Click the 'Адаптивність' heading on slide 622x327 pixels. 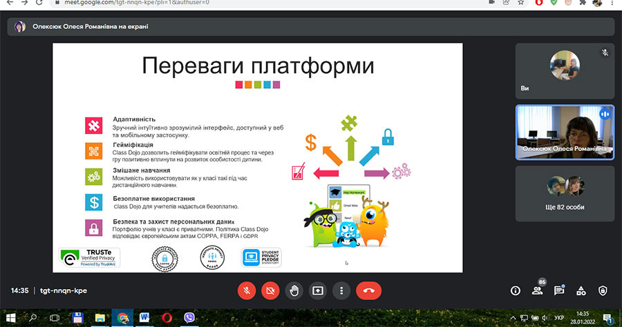pos(134,119)
